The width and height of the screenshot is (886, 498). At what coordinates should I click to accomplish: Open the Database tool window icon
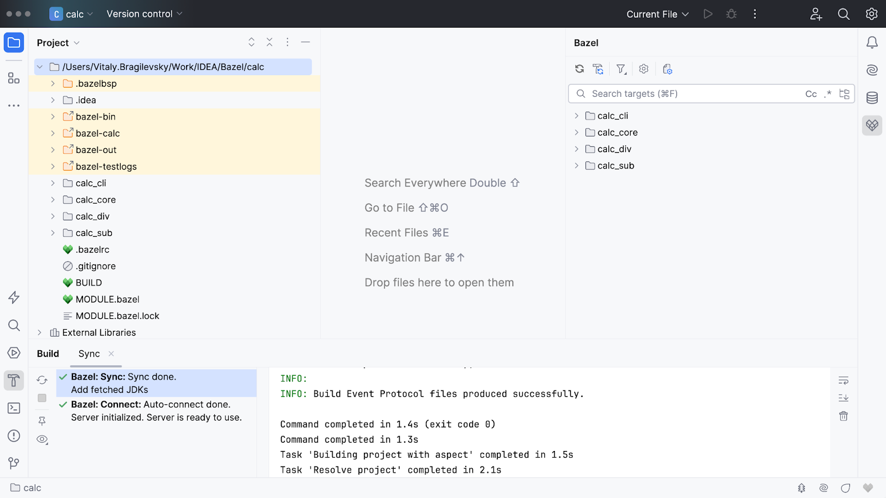point(872,98)
